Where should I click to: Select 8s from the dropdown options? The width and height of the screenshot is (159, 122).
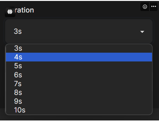click(79, 92)
